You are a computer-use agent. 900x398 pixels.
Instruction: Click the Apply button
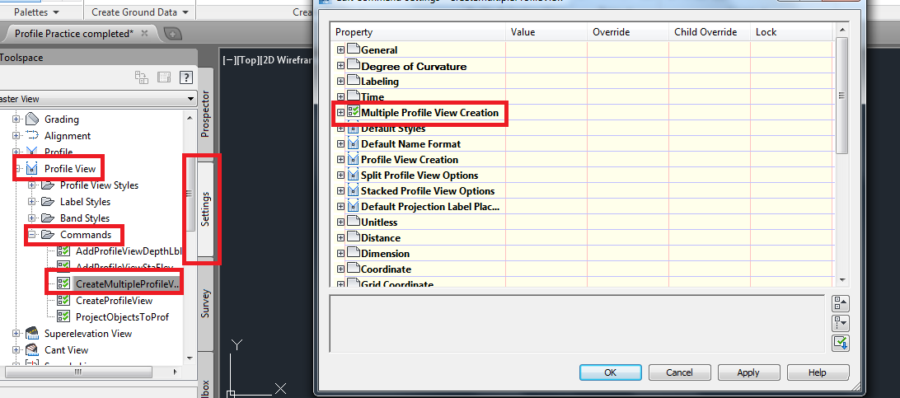tap(748, 372)
